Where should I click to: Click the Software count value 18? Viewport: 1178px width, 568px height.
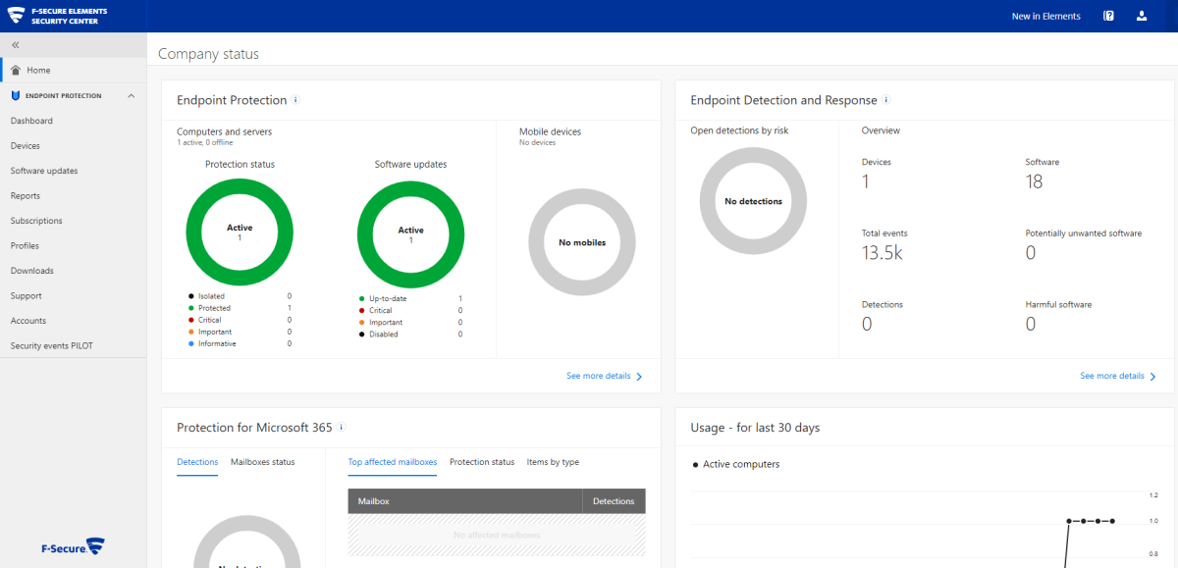[1034, 181]
